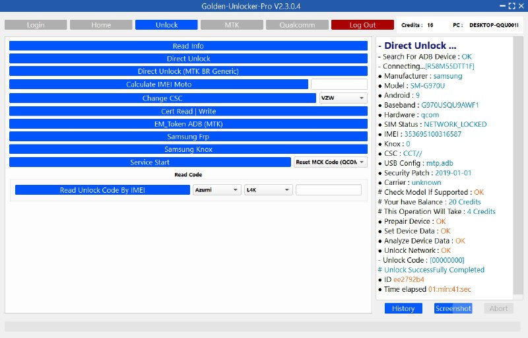Click the balance 20 Credits text
The width and height of the screenshot is (528, 338).
pyautogui.click(x=465, y=202)
